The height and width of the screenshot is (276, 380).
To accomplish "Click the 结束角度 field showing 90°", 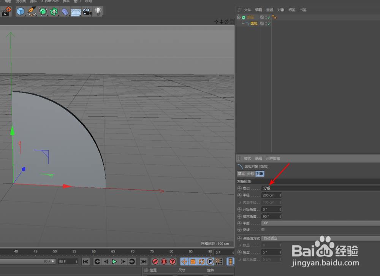I will click(271, 216).
